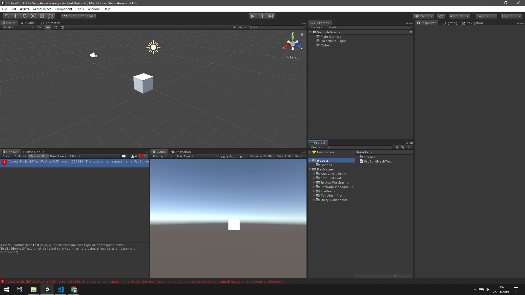
Task: Select the ProBuildMeshTest script asset
Action: click(x=377, y=161)
